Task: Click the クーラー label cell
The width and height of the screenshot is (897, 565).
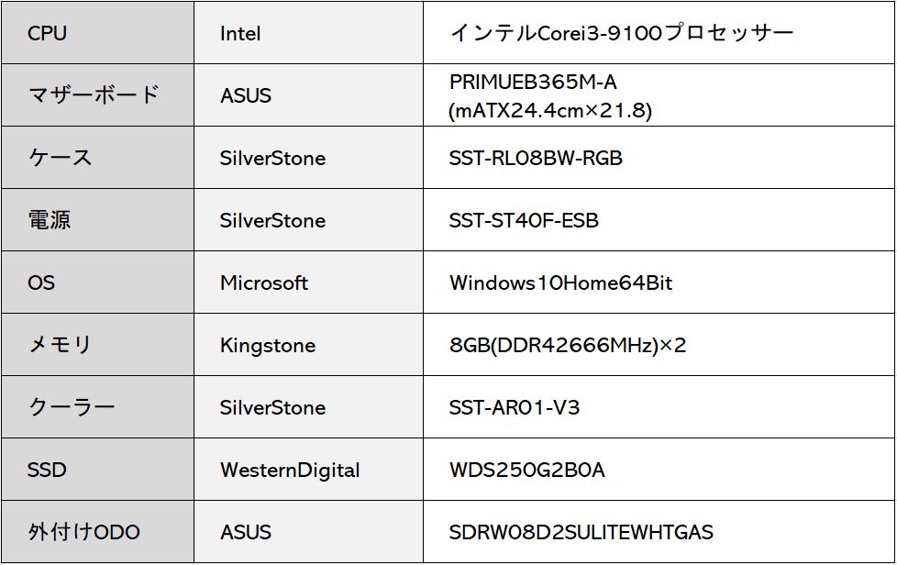Action: (x=97, y=407)
